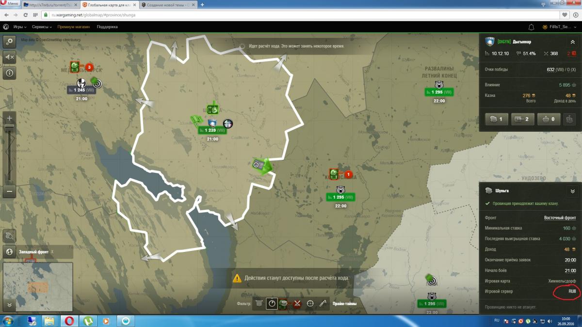Click the crosshair icon beside Шуньга
The width and height of the screenshot is (582, 327).
pyautogui.click(x=228, y=123)
